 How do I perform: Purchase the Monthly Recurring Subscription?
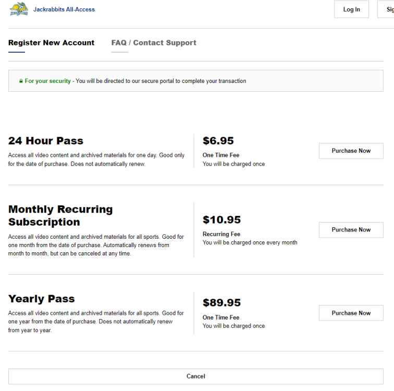[351, 230]
